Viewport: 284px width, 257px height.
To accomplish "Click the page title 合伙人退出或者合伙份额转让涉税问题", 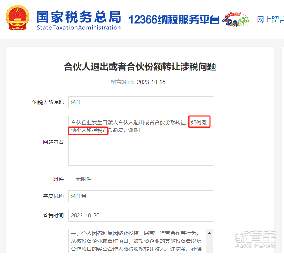I will coord(140,67).
